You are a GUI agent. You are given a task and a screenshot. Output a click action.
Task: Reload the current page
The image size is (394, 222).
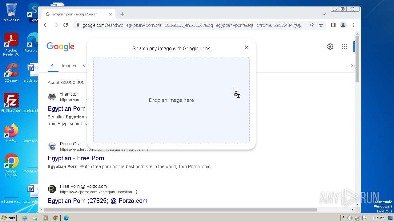[x=66, y=25]
